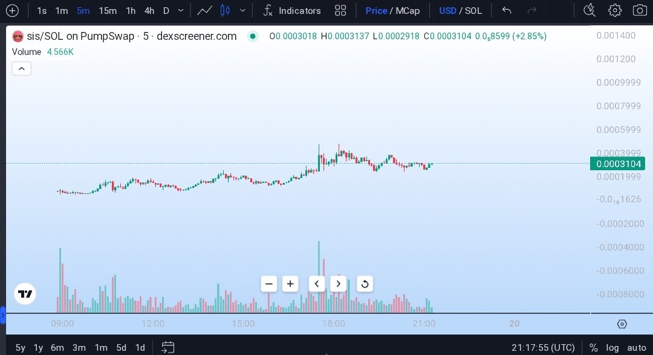
Task: Select the 1d date range
Action: [x=140, y=348]
